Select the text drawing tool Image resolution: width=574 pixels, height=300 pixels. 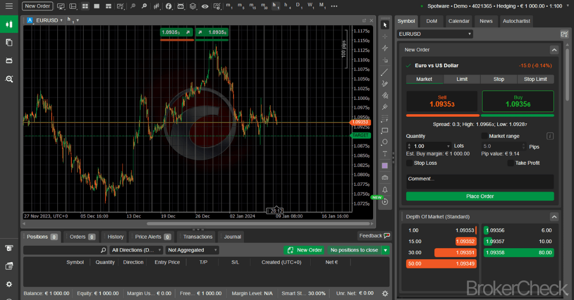coord(385,154)
